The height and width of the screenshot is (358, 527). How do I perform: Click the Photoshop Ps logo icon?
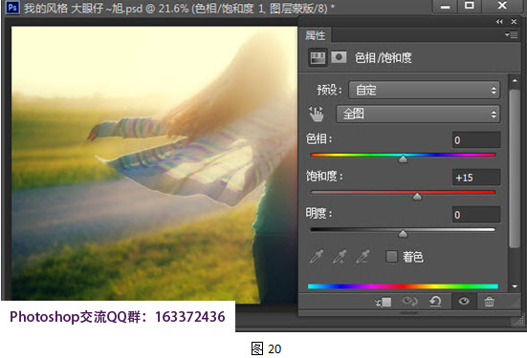tap(12, 7)
